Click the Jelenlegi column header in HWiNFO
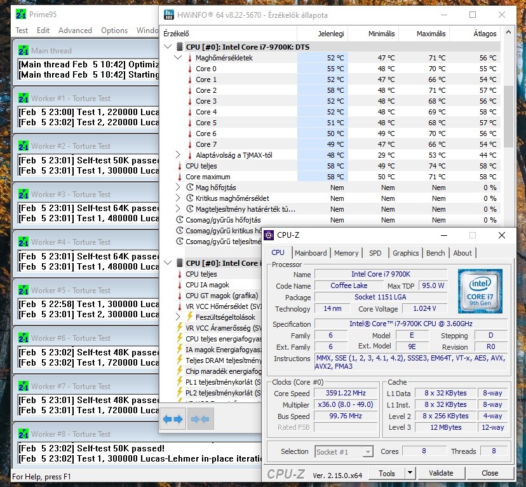Viewport: 526px width, 487px height. (x=323, y=34)
